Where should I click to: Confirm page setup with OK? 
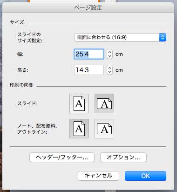pyautogui.click(x=145, y=176)
